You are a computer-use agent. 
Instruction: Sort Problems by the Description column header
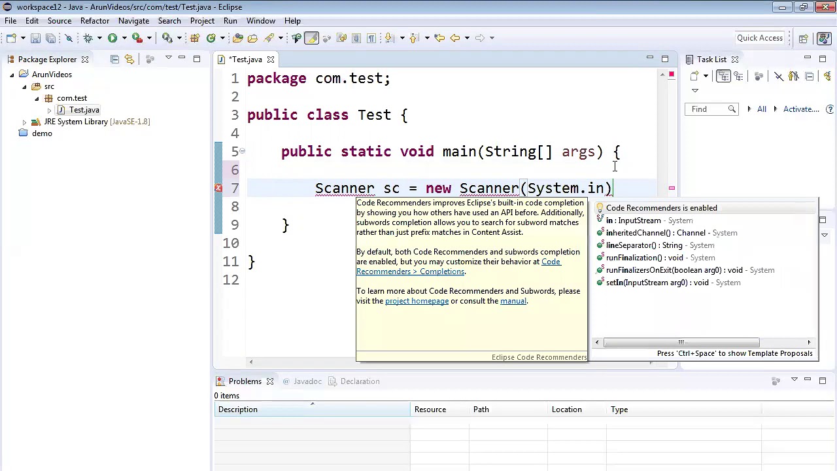point(312,410)
